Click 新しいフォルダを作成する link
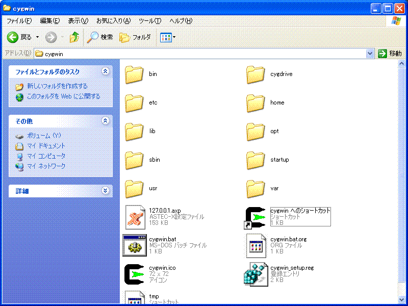The image size is (408, 306). [57, 86]
